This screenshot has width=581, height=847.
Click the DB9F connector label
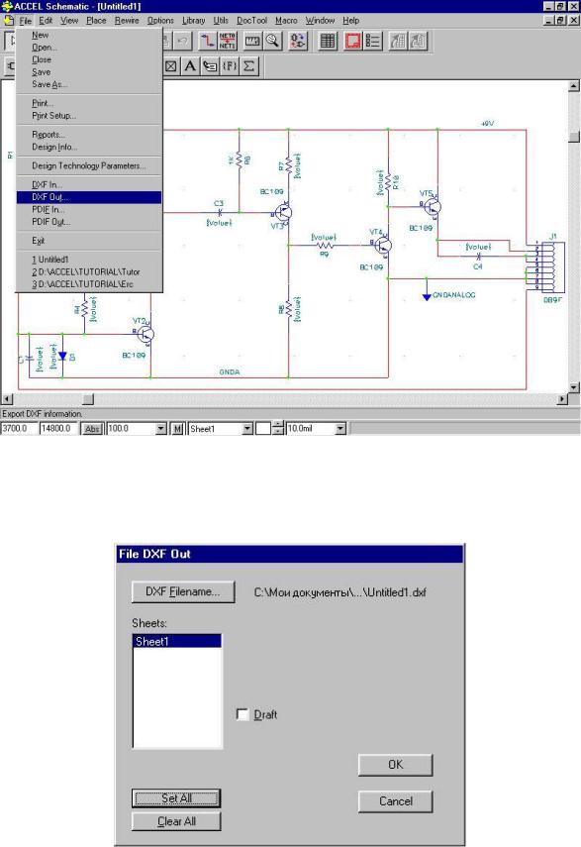pos(552,299)
